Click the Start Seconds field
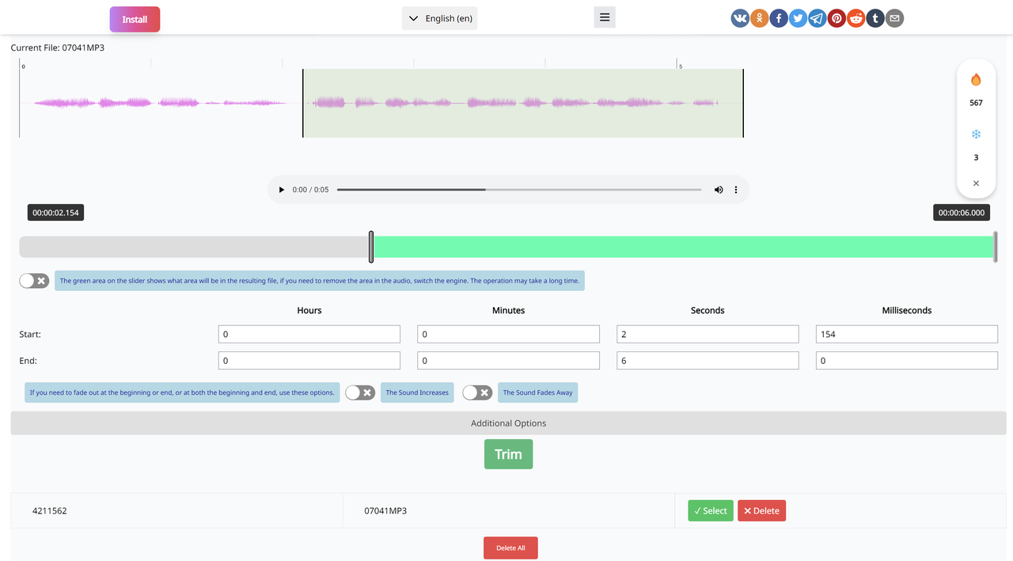Image resolution: width=1013 pixels, height=561 pixels. (x=708, y=334)
